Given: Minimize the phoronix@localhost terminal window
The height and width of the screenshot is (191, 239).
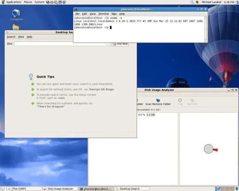Looking at the screenshot, I should click(198, 9).
